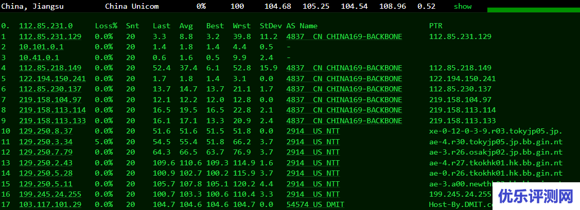This screenshot has height=210, width=580.
Task: Open hop 4 IP link 112.85.218.149
Action: pyautogui.click(x=50, y=68)
